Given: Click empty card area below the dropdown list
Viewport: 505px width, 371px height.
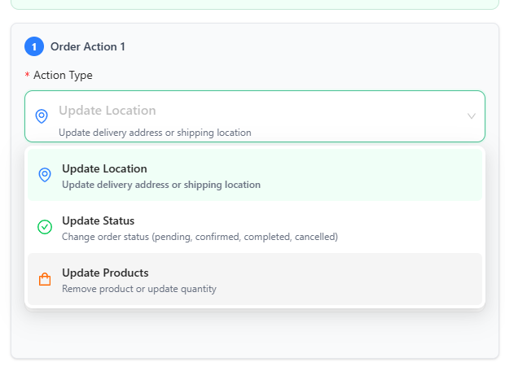Looking at the screenshot, I should pyautogui.click(x=254, y=334).
